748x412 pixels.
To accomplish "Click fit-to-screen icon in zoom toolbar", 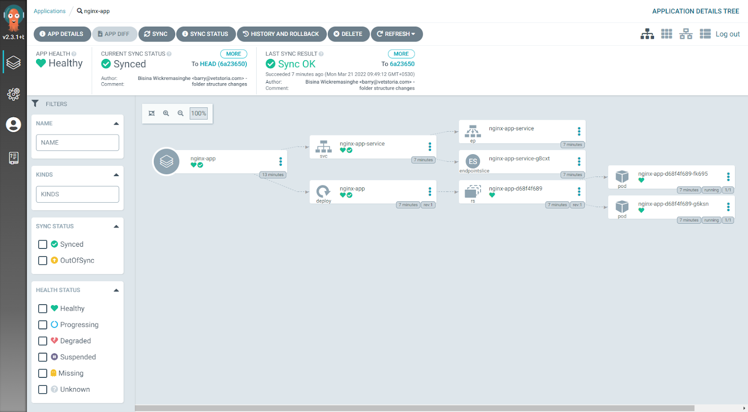I will 151,114.
